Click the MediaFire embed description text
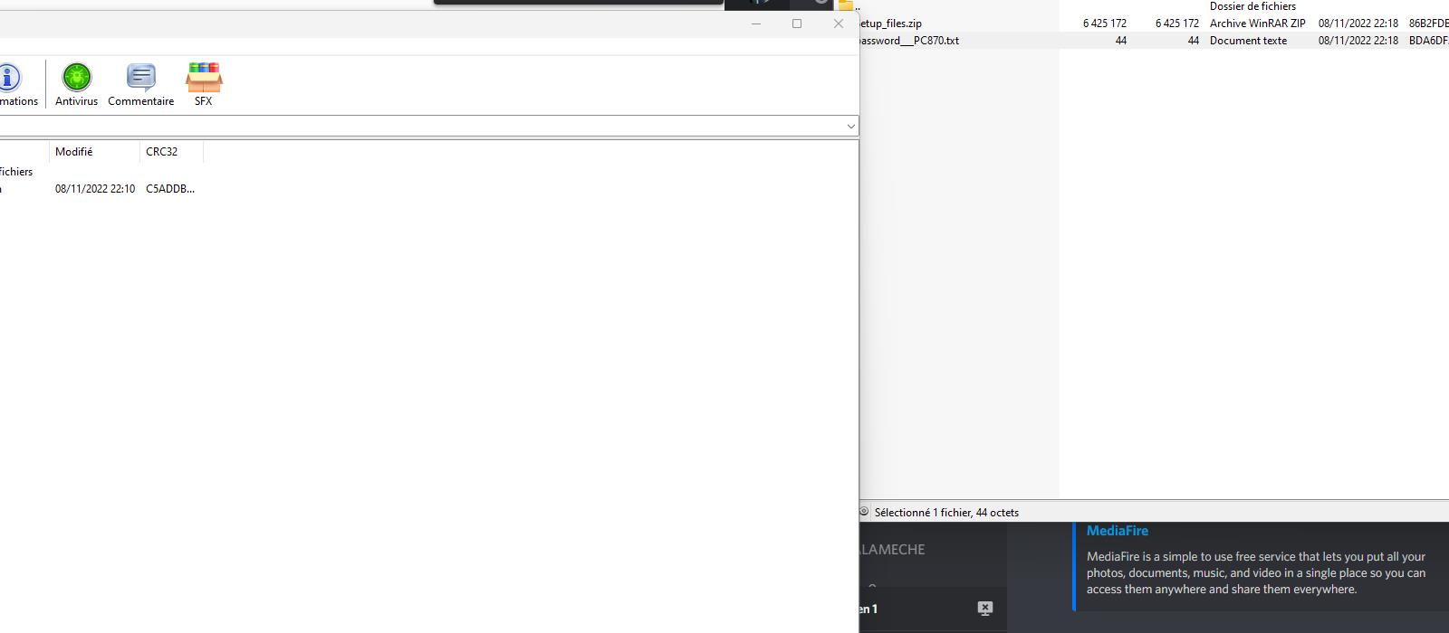Image resolution: width=1449 pixels, height=633 pixels. coord(1255,572)
